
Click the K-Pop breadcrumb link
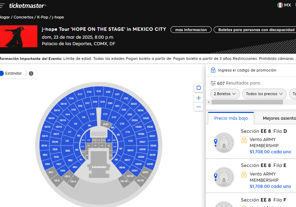point(43,17)
